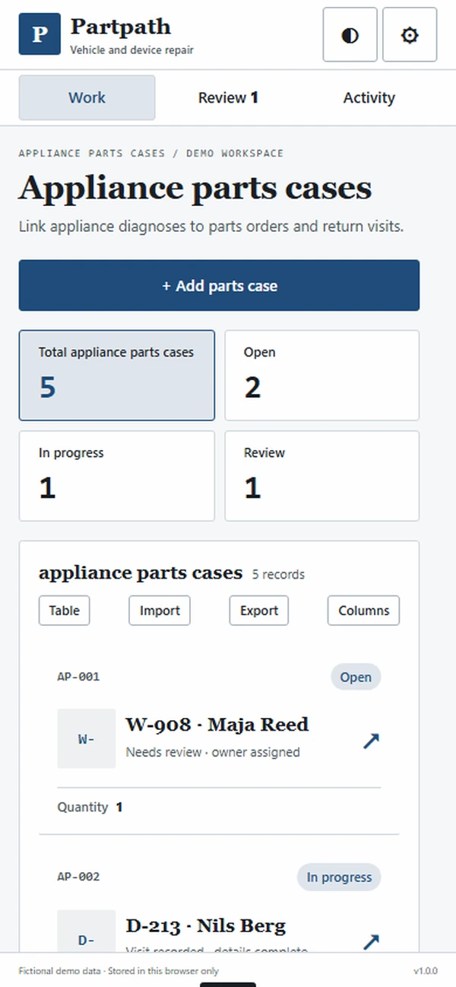Click Add parts case button
Screen dimensions: 456x987
[219, 285]
